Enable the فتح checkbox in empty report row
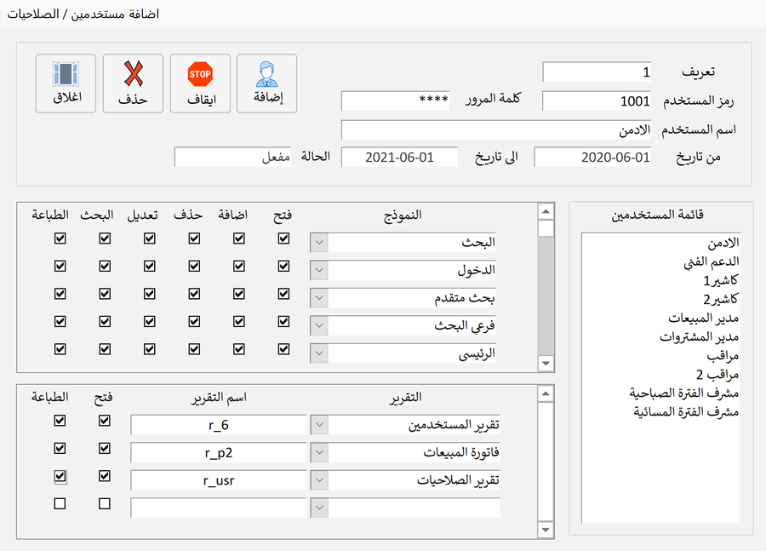Viewport: 766px width, 551px height. coord(105,504)
